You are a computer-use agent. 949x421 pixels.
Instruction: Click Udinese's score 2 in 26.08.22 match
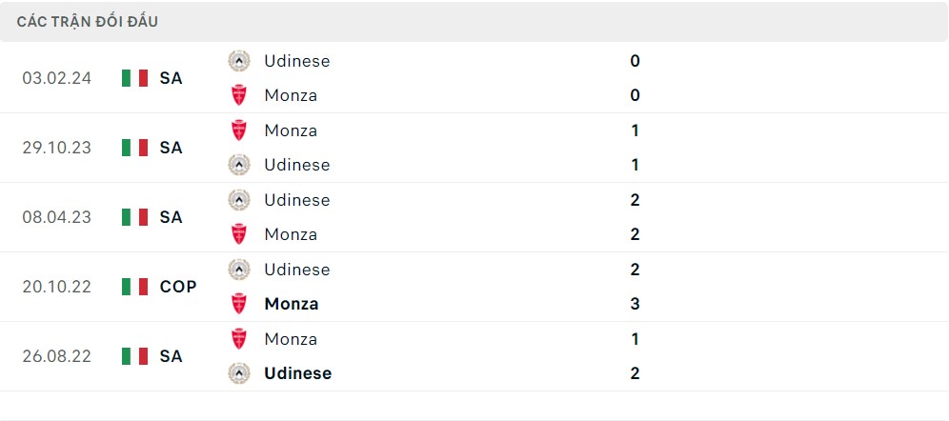click(x=636, y=373)
